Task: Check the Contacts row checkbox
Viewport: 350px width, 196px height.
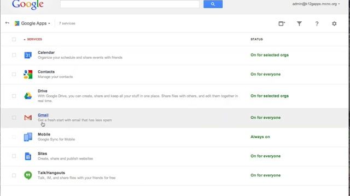Action: [14, 74]
